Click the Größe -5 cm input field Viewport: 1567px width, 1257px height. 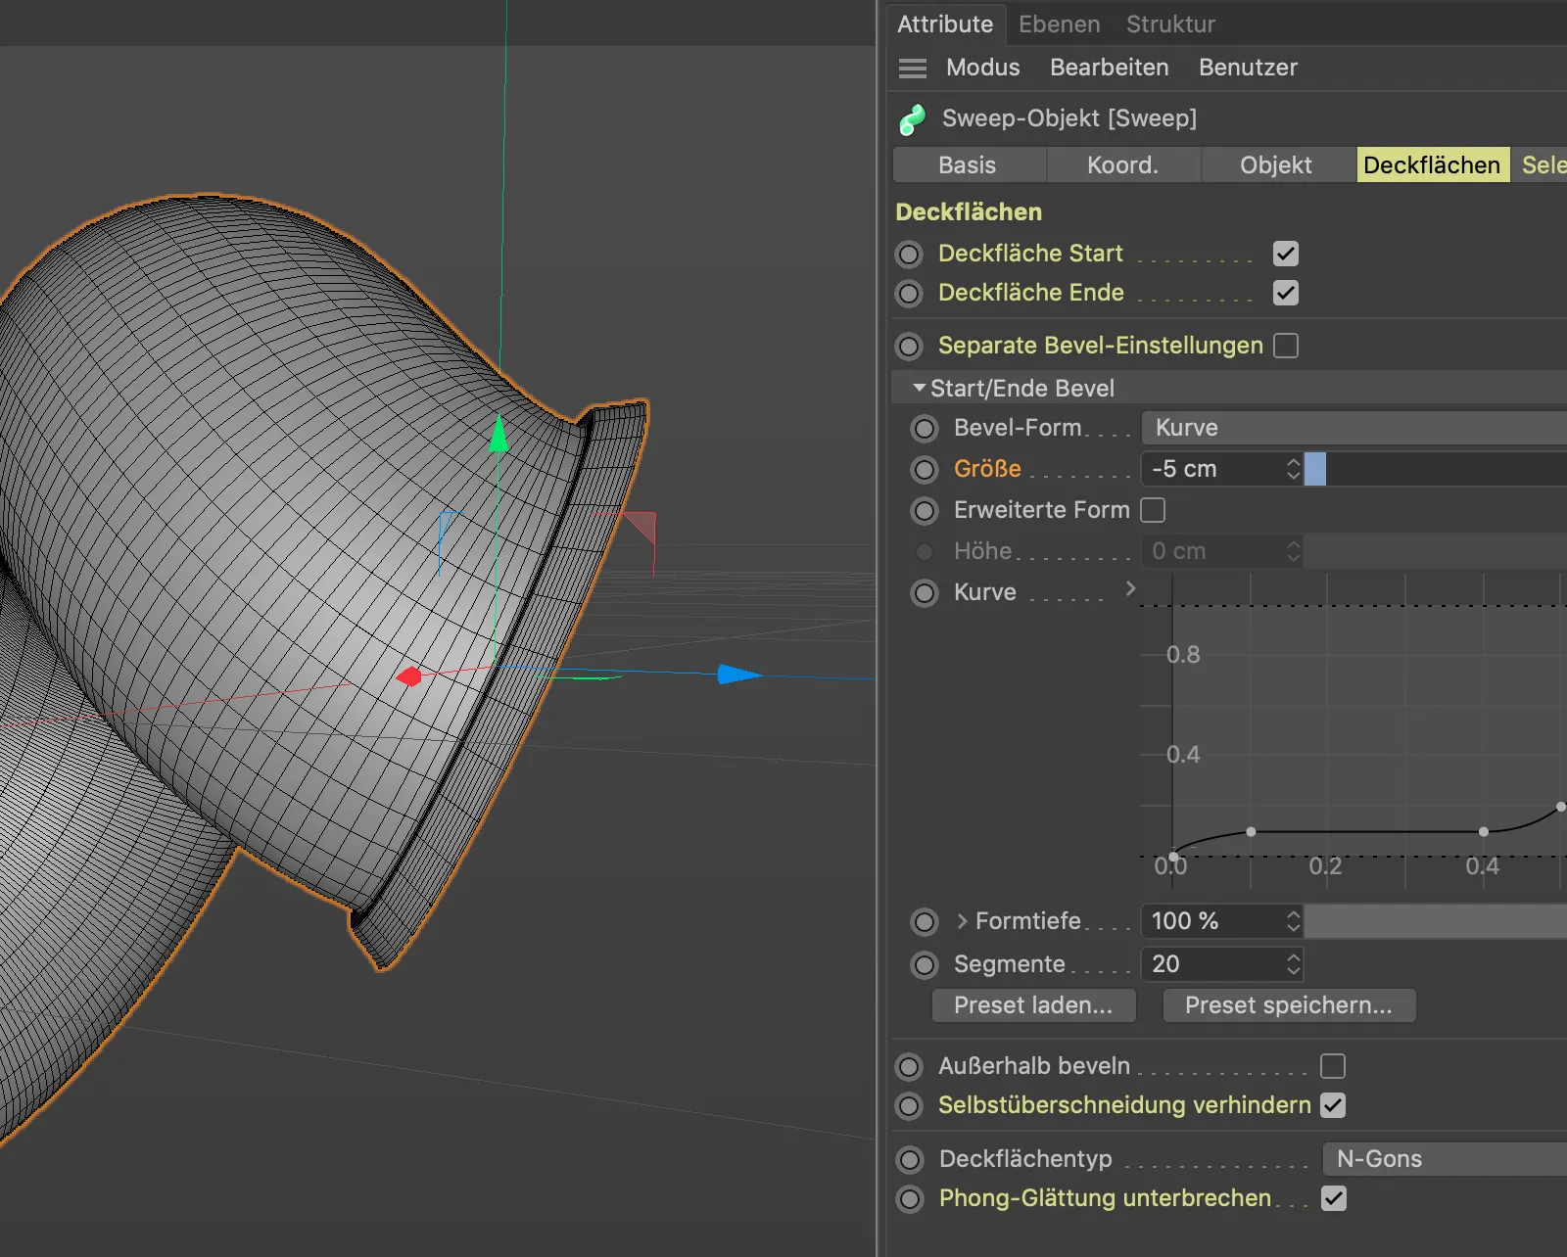pyautogui.click(x=1212, y=469)
